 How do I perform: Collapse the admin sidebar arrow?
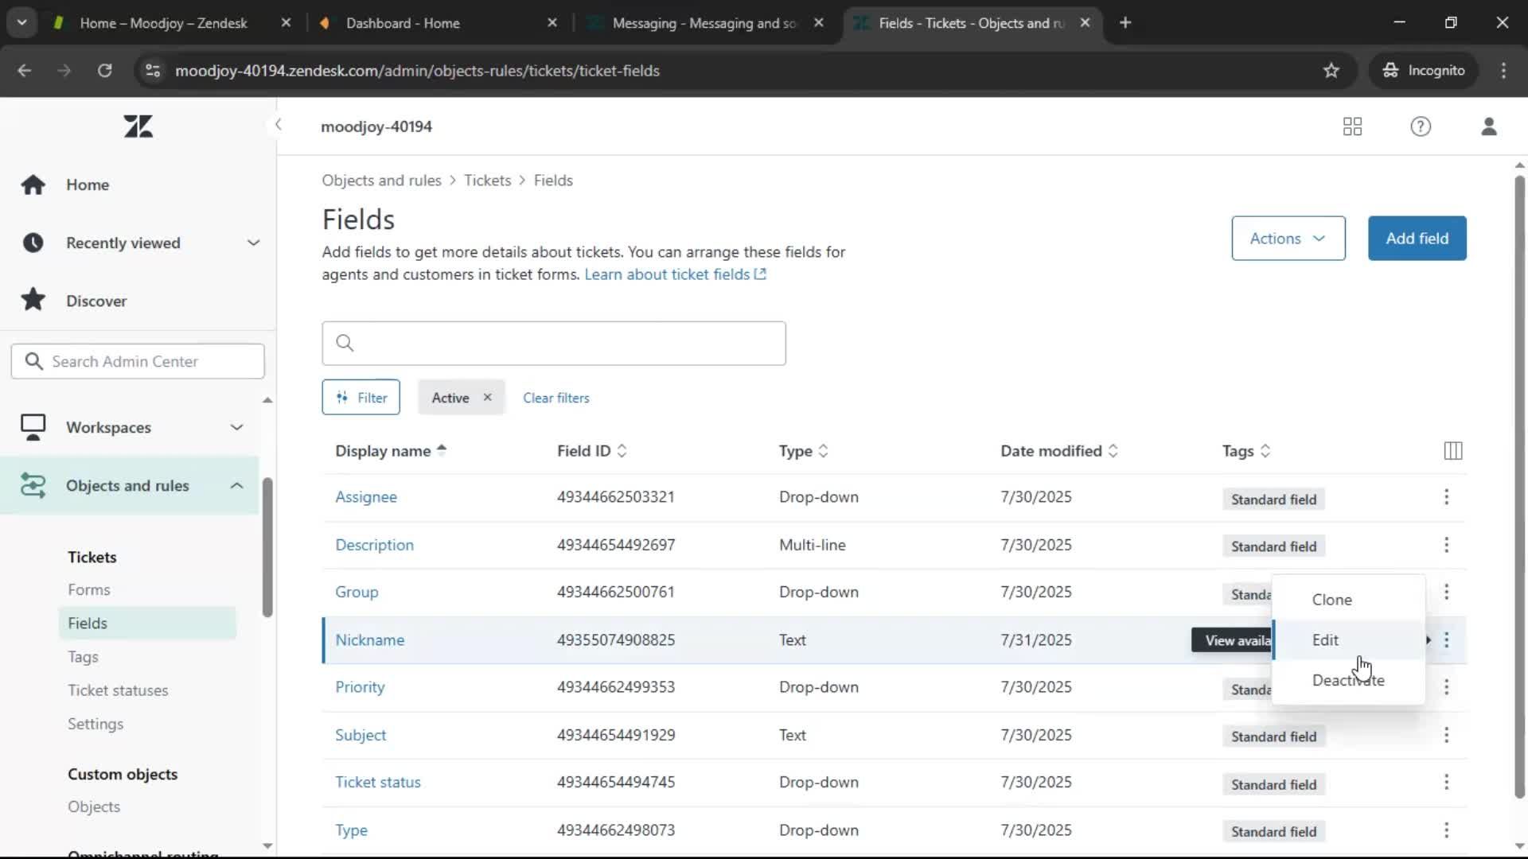pos(278,125)
